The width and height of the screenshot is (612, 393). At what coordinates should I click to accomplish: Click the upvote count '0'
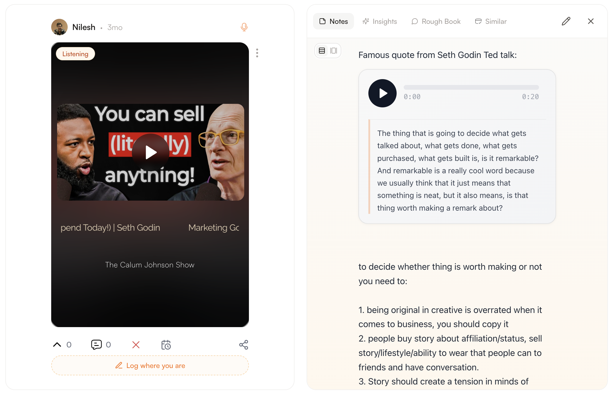(69, 344)
